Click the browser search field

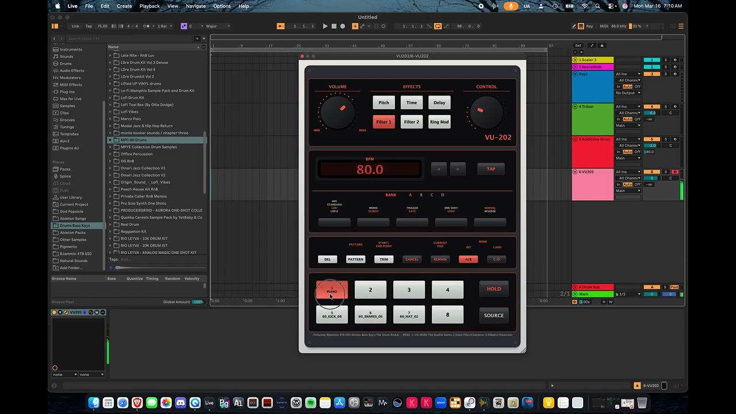click(x=129, y=39)
